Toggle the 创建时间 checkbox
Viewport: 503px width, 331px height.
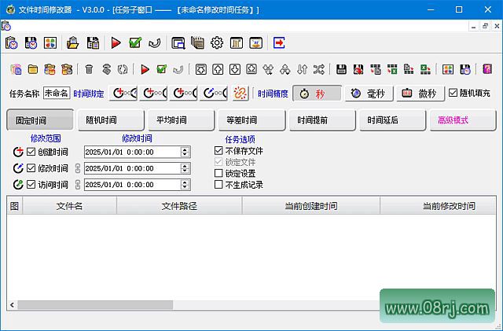pos(31,152)
